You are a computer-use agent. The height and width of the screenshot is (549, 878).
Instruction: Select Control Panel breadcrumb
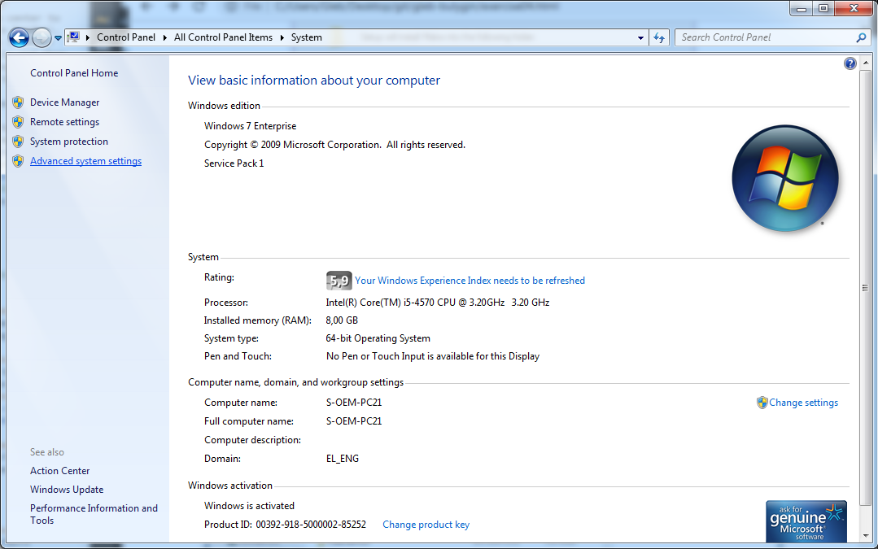tap(126, 37)
